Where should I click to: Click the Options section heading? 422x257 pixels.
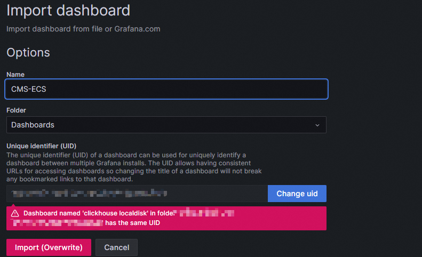(28, 52)
